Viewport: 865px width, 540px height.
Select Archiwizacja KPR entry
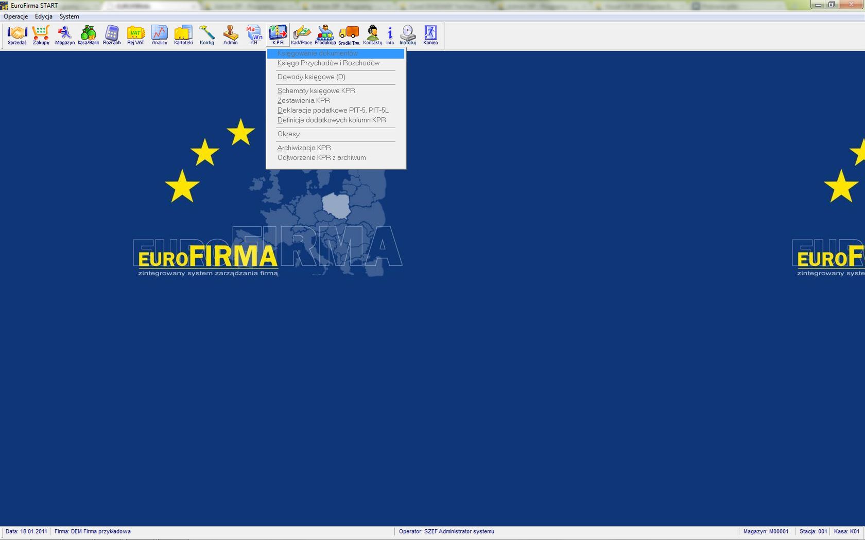[x=336, y=148]
